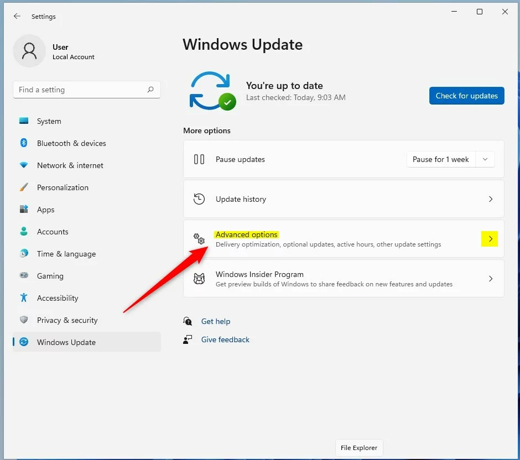Click the Find a setting search box
This screenshot has height=460, width=520.
pos(87,90)
